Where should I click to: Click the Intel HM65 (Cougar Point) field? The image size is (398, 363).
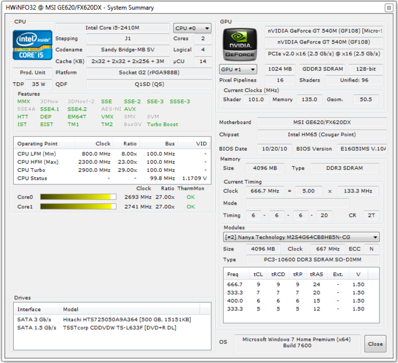pos(322,134)
